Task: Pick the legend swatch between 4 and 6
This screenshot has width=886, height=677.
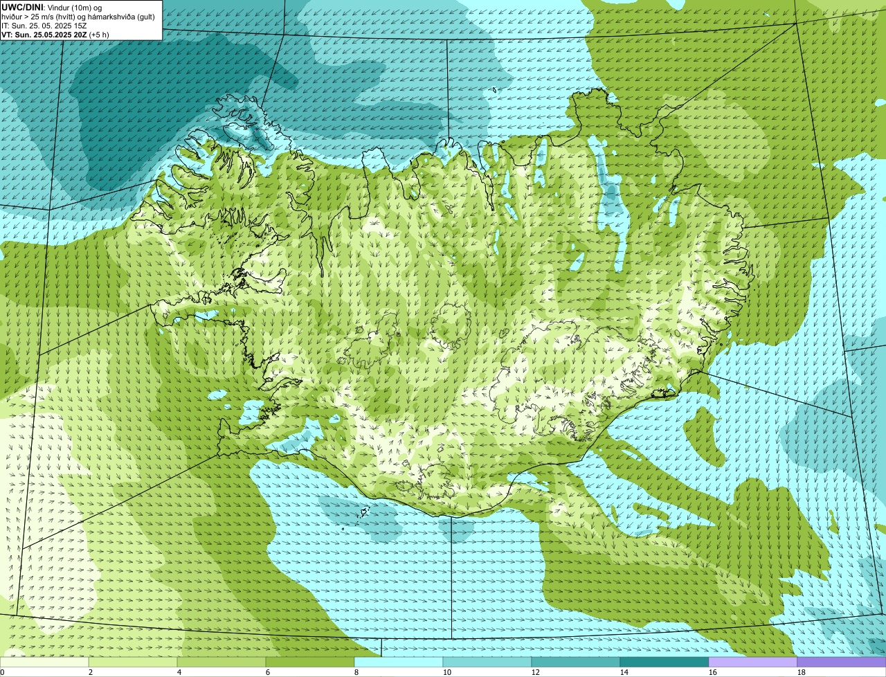Action: pyautogui.click(x=221, y=662)
